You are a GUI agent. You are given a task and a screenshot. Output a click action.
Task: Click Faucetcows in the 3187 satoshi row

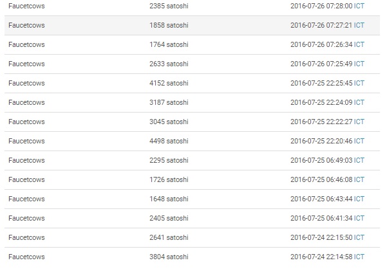[26, 102]
